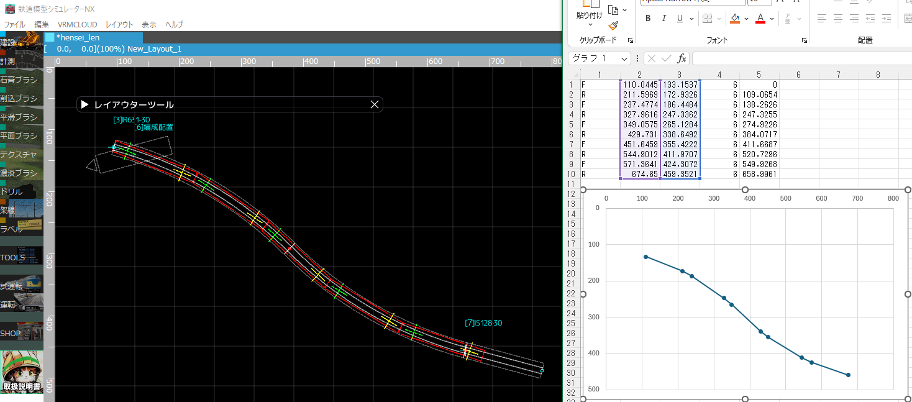The width and height of the screenshot is (912, 402).
Task: Expand the name box dropdown showing グラフ 1
Action: (624, 58)
